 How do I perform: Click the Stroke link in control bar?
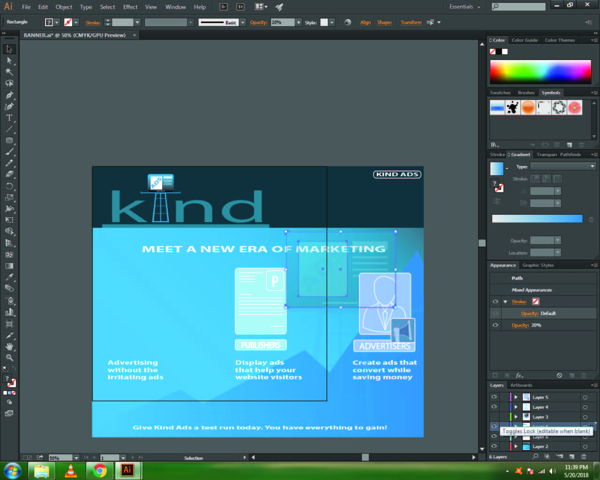pos(93,22)
